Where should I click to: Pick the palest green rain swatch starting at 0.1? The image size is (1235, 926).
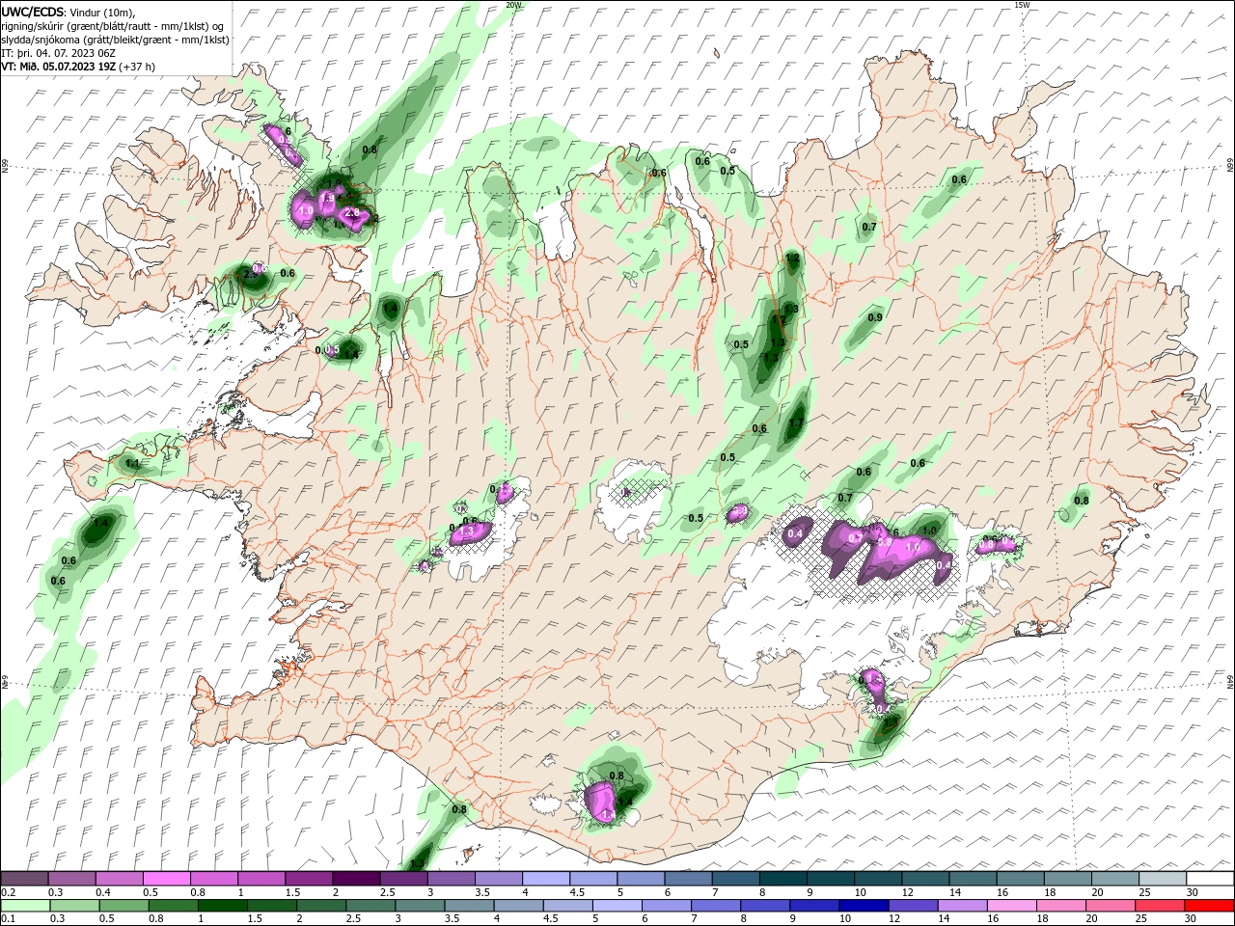tap(24, 906)
